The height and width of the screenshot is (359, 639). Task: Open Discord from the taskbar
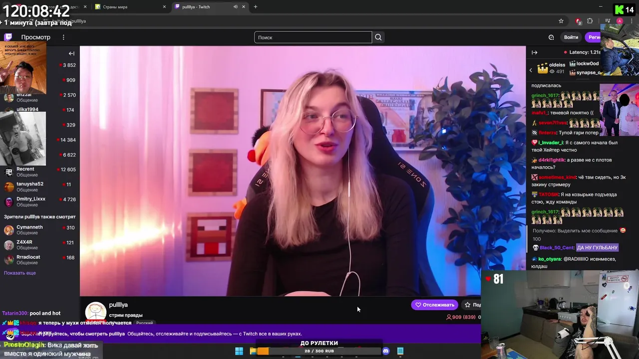pos(385,351)
